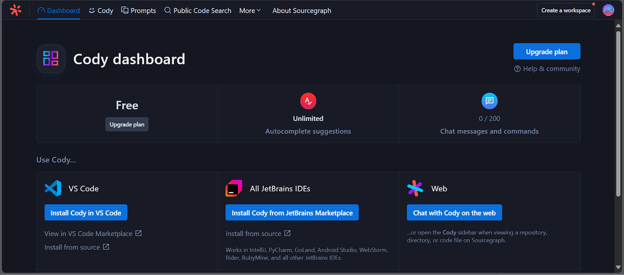
Task: Open the Prompts page
Action: pyautogui.click(x=138, y=11)
